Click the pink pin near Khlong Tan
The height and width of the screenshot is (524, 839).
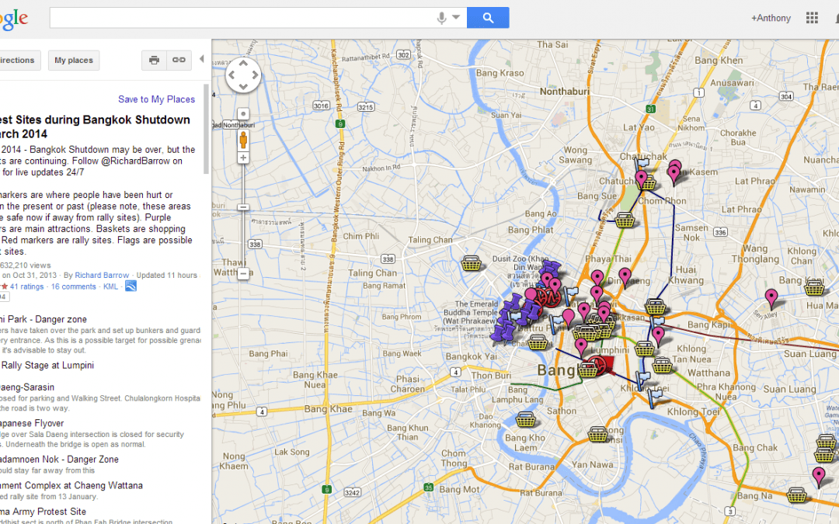pyautogui.click(x=659, y=336)
